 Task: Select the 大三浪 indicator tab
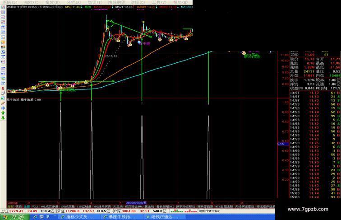pyautogui.click(x=118, y=206)
